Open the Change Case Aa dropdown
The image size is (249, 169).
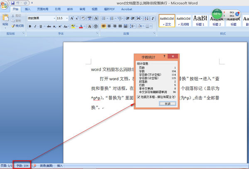(x=66, y=26)
